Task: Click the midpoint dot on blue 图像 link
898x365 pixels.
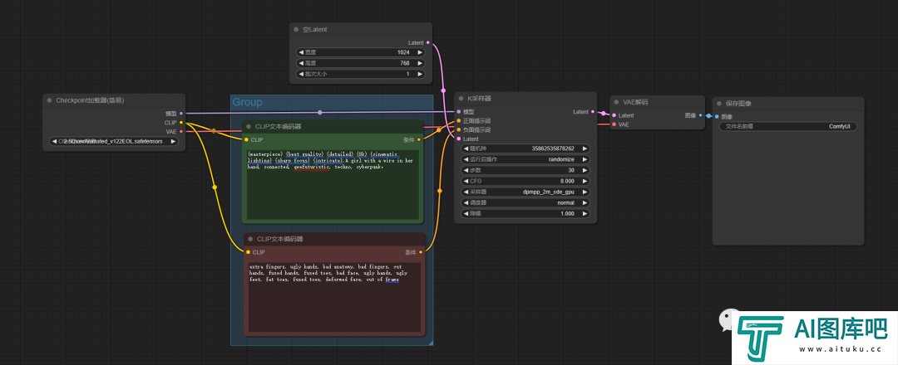Action: coord(708,116)
